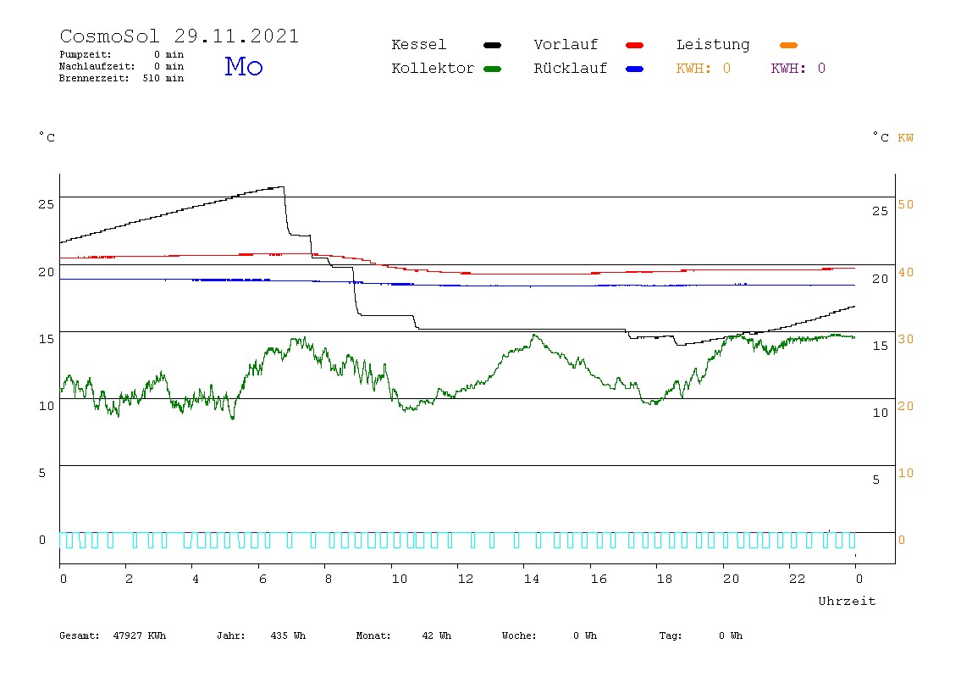This screenshot has height=688, width=972.
Task: Click the 'Pumpzeit:' label
Action: coord(86,54)
